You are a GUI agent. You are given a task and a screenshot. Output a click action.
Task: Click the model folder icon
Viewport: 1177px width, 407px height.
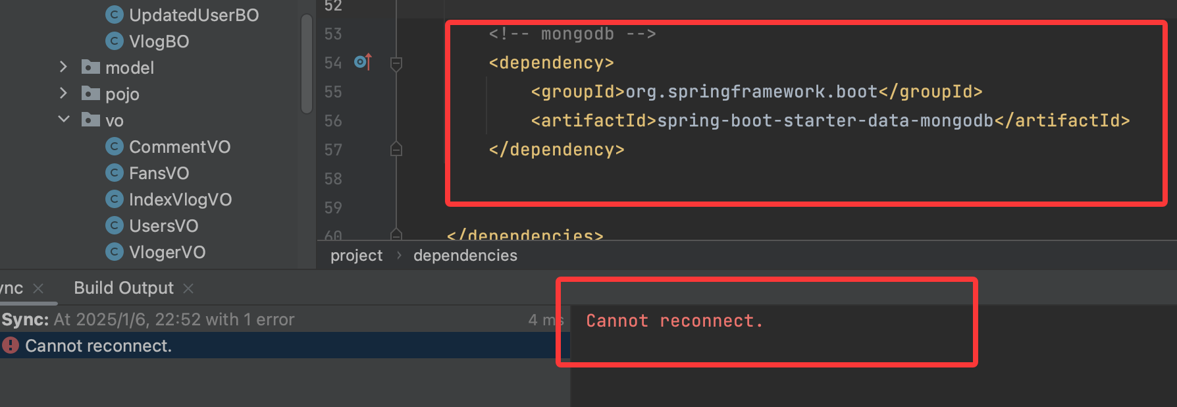(x=90, y=67)
